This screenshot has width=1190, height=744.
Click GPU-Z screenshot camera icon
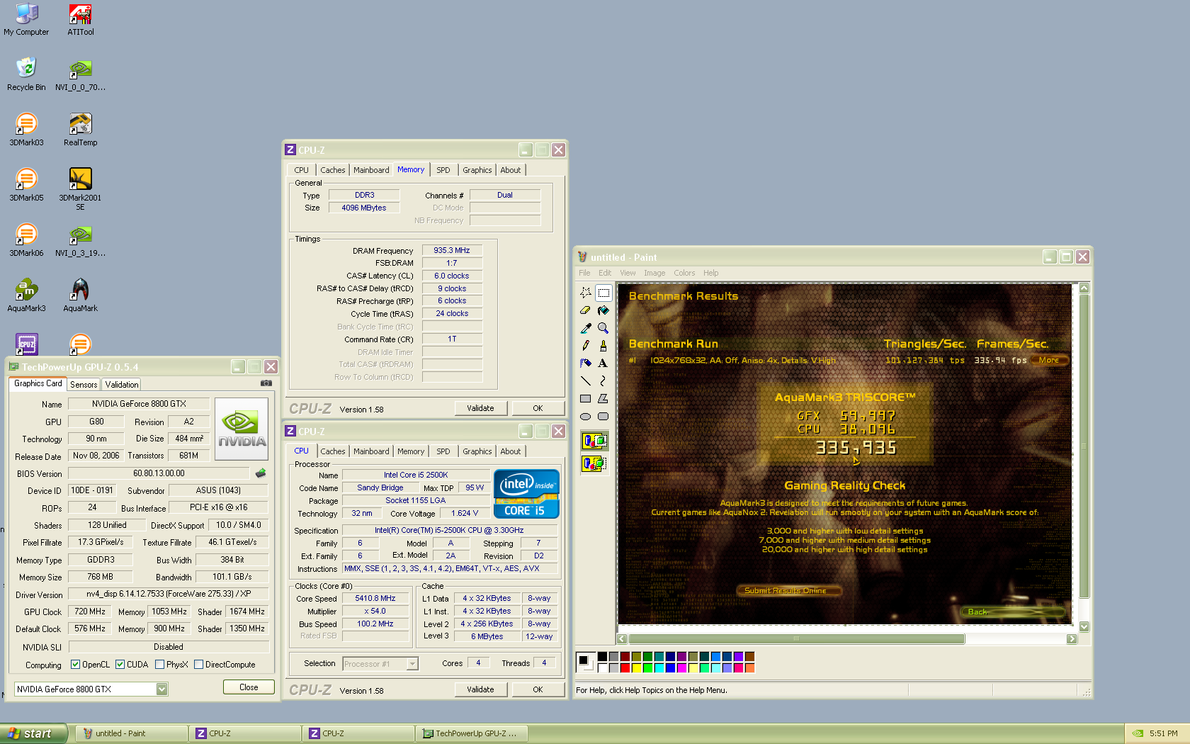click(x=266, y=383)
